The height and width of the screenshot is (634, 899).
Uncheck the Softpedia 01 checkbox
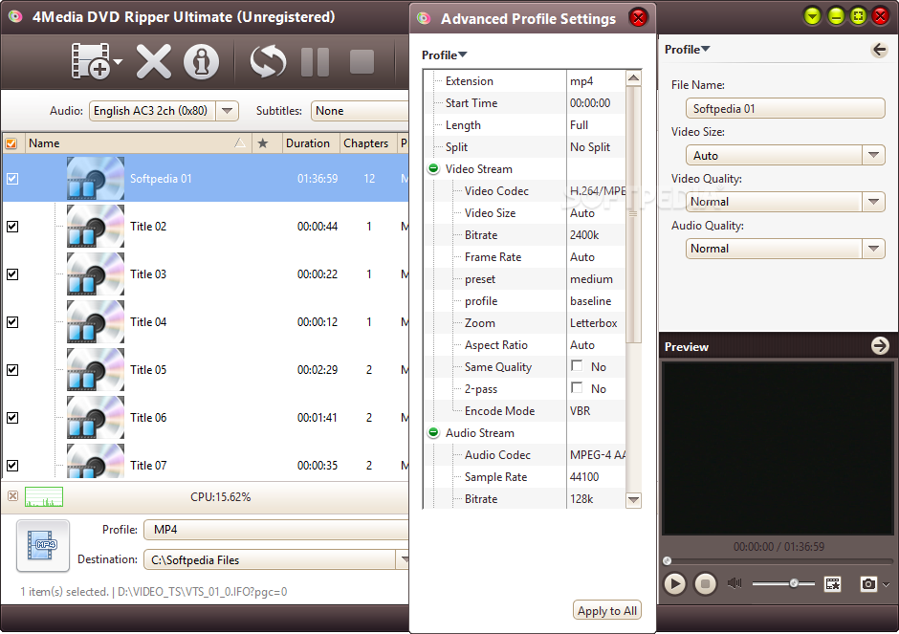click(12, 179)
